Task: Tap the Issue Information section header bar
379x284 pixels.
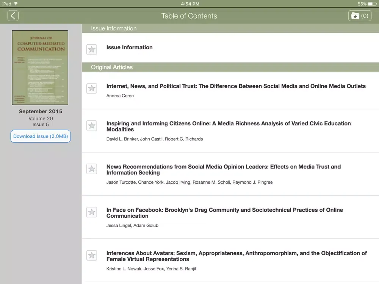Action: click(230, 28)
